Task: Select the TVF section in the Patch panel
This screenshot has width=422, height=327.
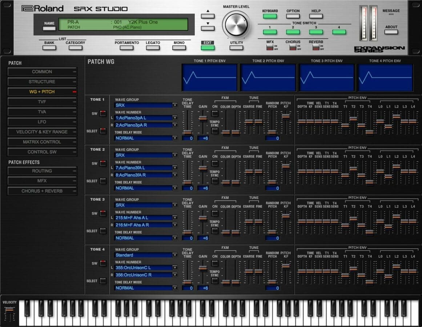Action: click(x=42, y=102)
